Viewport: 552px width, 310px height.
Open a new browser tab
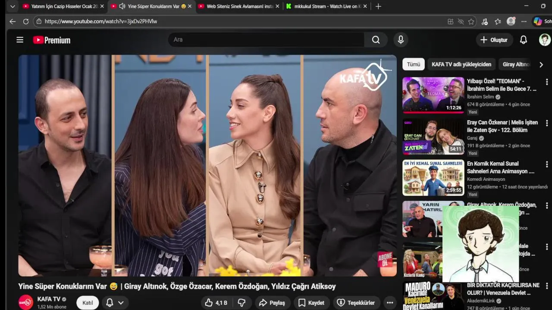pos(378,6)
